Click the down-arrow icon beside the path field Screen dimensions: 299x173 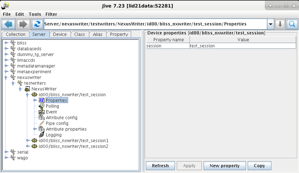pyautogui.click(x=280, y=24)
